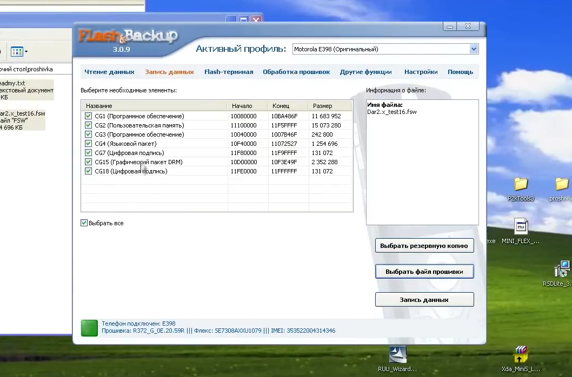572x377 pixels.
Task: Uncheck CG1 (Программное обеспечение) checkbox
Action: (88, 116)
